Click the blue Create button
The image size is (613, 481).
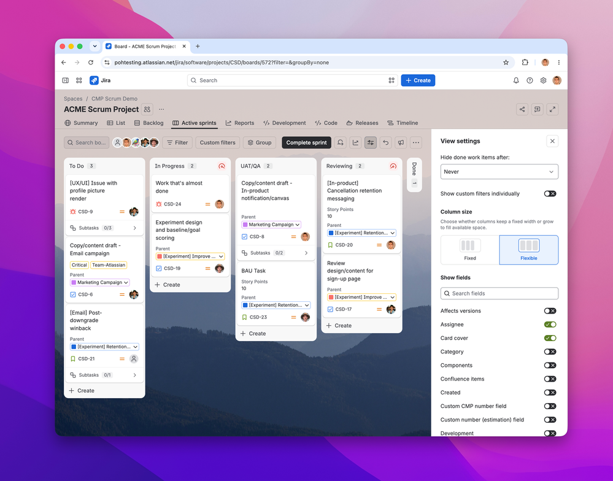(x=418, y=80)
